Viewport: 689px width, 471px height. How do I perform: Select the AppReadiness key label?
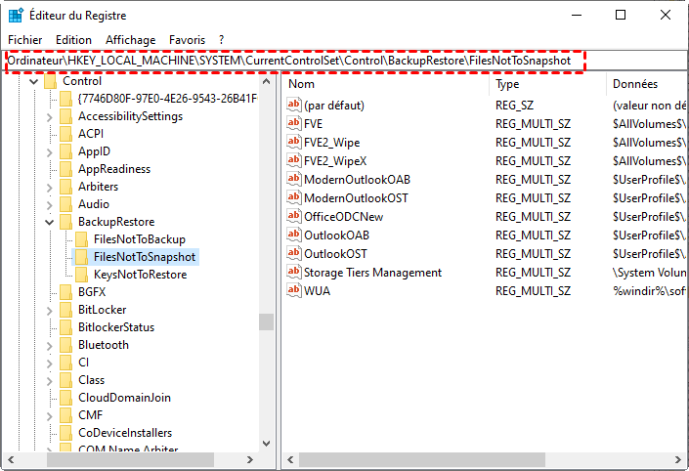coord(114,169)
